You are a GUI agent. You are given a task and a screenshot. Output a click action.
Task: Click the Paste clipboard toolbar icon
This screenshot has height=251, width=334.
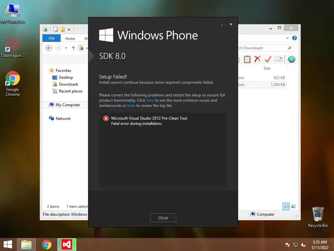[x=247, y=59]
